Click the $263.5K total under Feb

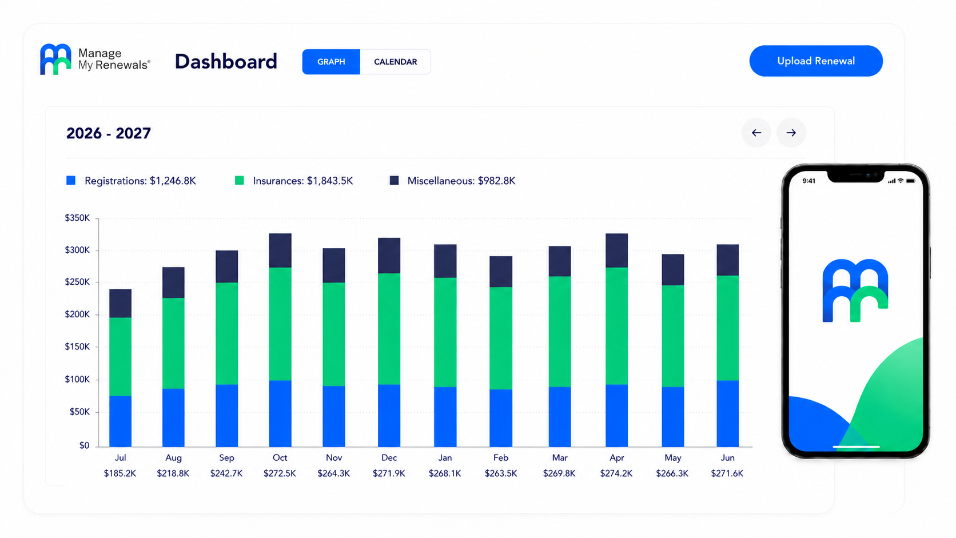[501, 473]
